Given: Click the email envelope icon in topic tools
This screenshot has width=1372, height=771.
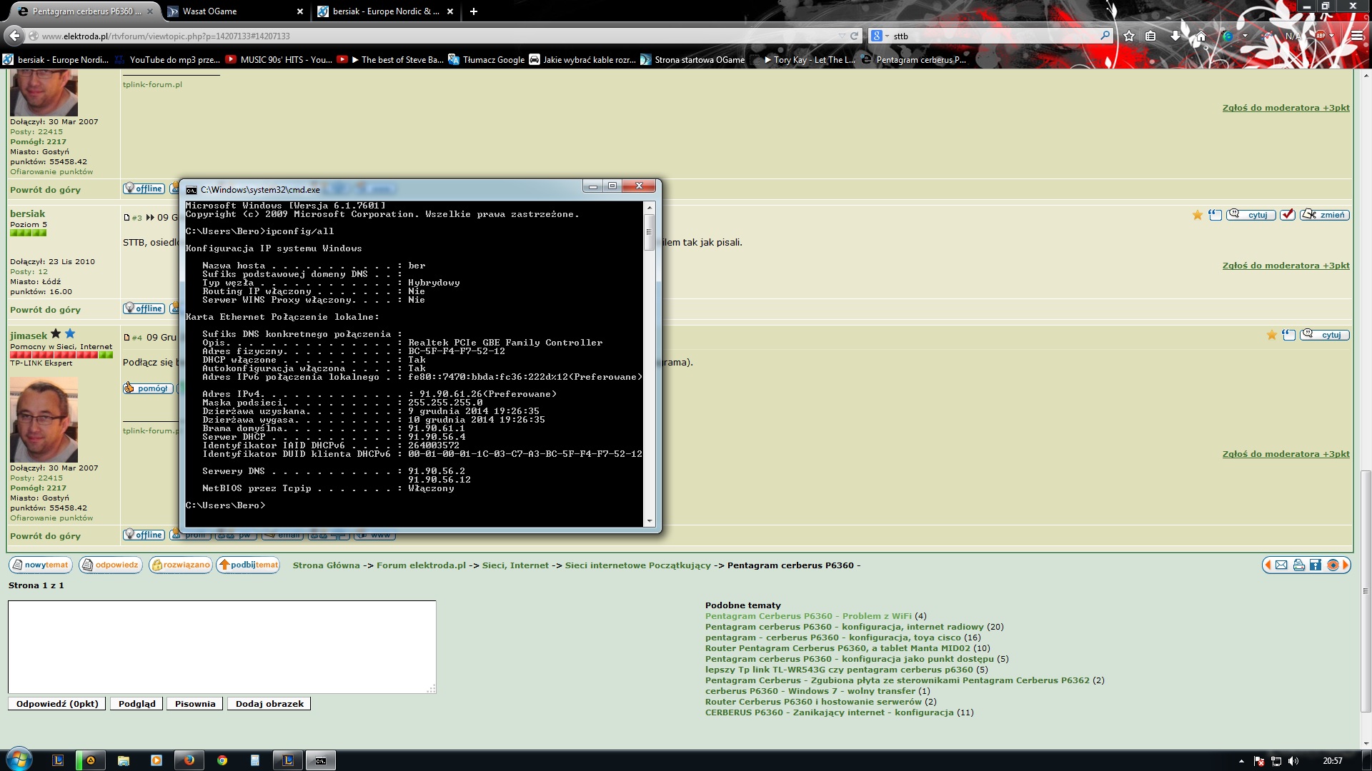Looking at the screenshot, I should click(x=1281, y=565).
